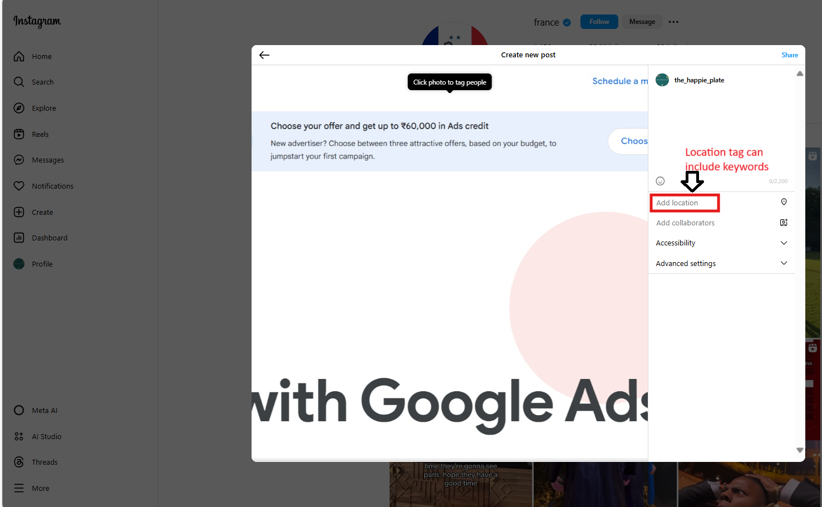The height and width of the screenshot is (507, 822).
Task: Open the Search sidebar icon
Action: (19, 82)
